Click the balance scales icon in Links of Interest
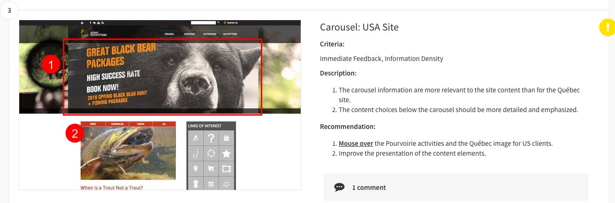 (227, 183)
